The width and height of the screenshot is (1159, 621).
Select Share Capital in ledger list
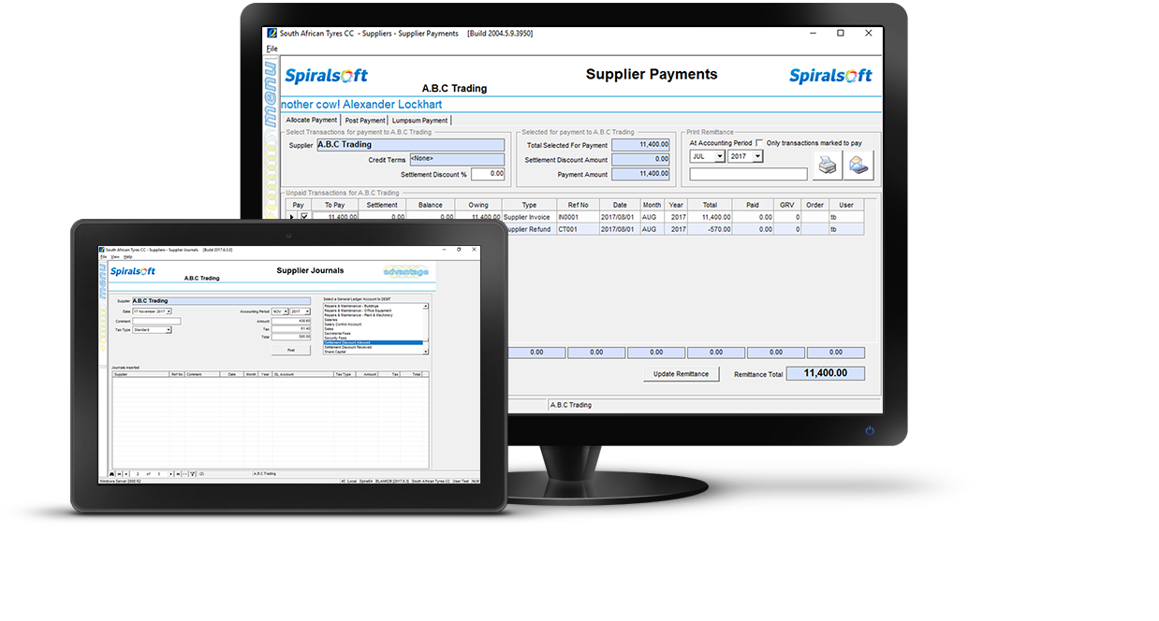373,352
